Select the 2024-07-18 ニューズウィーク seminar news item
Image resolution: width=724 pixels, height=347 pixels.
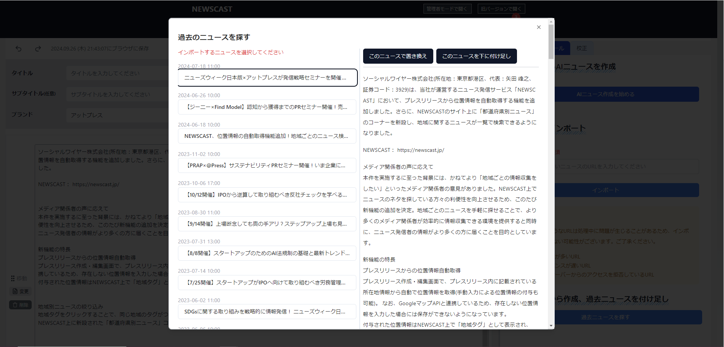267,78
